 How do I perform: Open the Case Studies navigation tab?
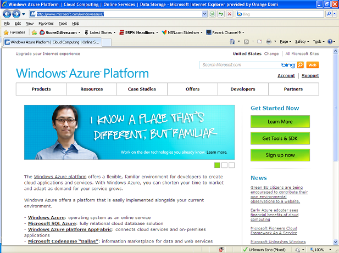pyautogui.click(x=142, y=89)
